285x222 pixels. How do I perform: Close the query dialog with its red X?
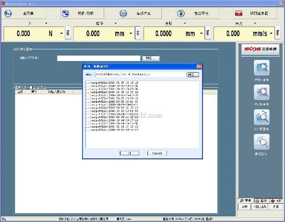click(199, 67)
